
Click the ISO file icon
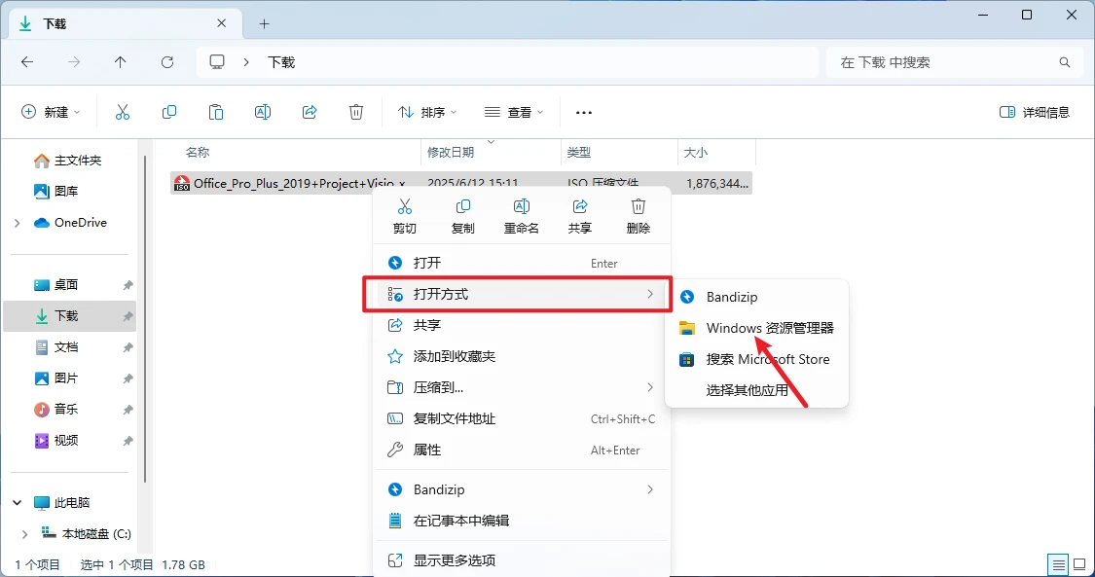point(182,184)
